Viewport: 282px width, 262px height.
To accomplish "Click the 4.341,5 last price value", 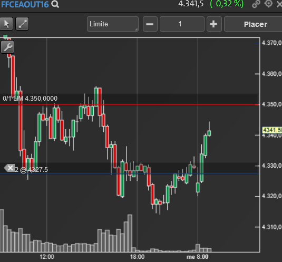I will 191,4.
